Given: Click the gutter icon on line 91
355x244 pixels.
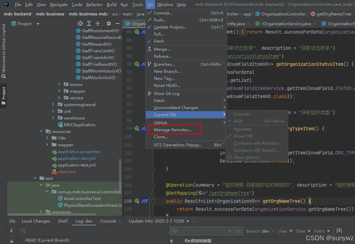Looking at the screenshot, I should (137, 64).
